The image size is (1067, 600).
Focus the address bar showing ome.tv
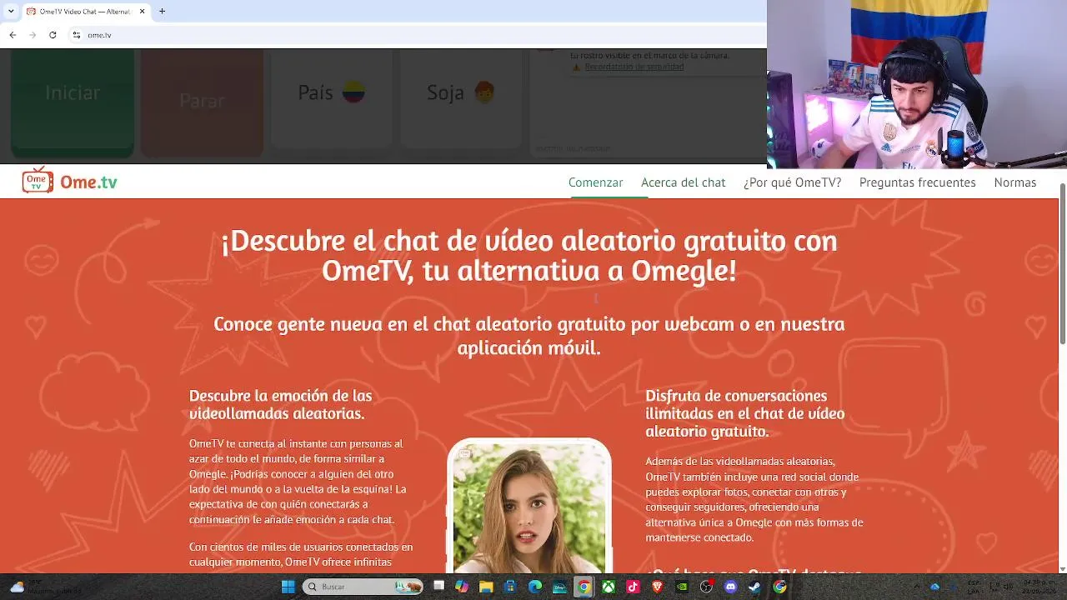pos(417,35)
